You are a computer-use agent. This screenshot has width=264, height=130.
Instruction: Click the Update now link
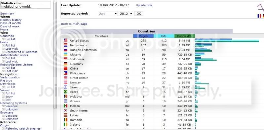click(x=144, y=5)
